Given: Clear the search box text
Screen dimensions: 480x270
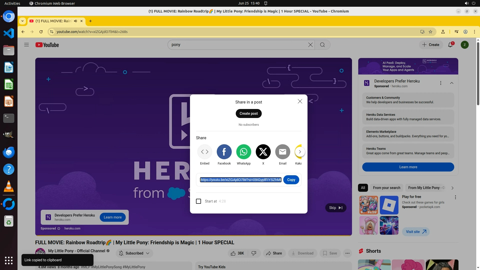Looking at the screenshot, I should (x=310, y=45).
